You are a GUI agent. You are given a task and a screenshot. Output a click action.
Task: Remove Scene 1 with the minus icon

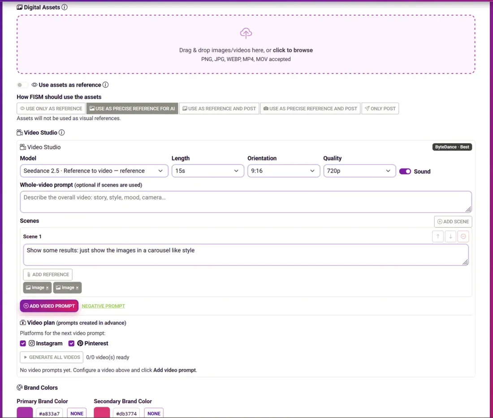point(463,236)
